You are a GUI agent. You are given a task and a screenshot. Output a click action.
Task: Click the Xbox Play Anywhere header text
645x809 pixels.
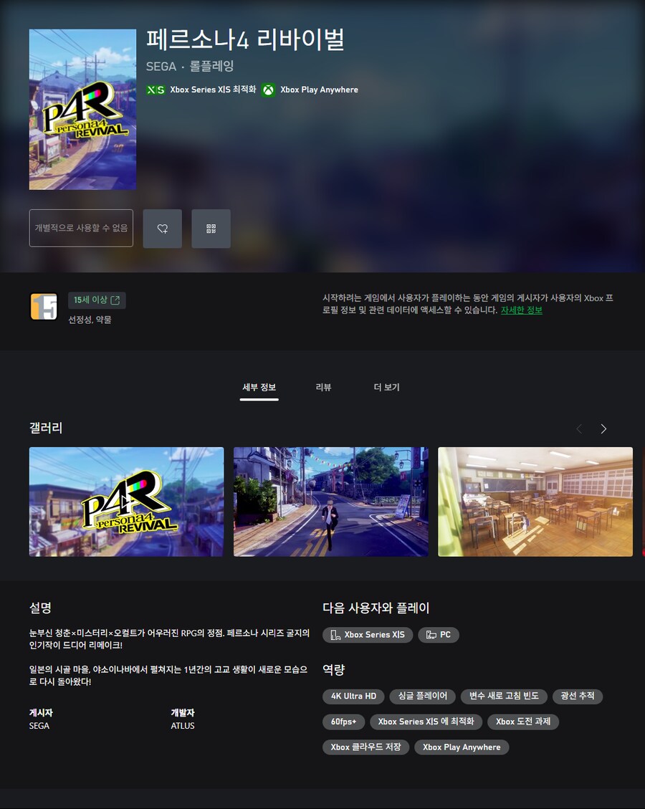pos(319,90)
